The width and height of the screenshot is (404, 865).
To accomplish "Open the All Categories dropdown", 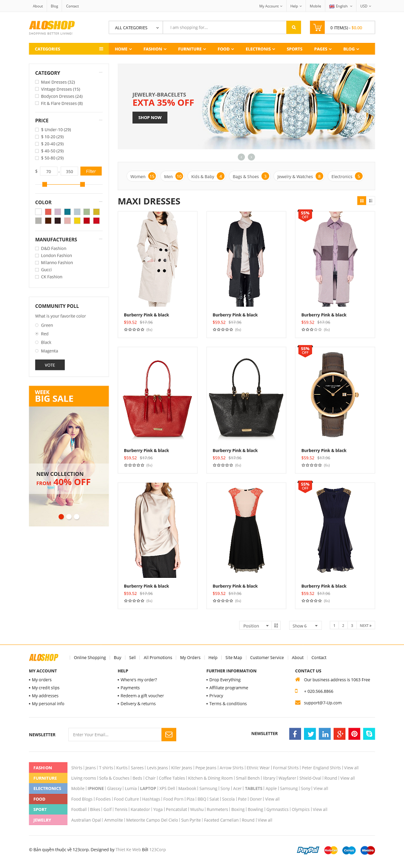I will point(136,27).
